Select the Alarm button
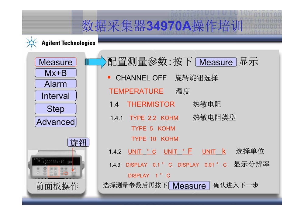Image resolution: width=304 pixels, height=215 pixels. pyautogui.click(x=56, y=84)
